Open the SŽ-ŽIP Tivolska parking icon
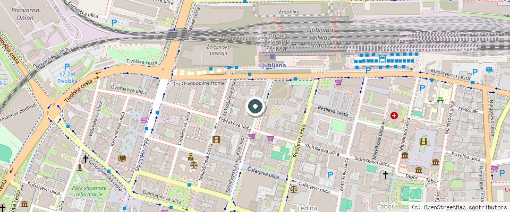 pyautogui.click(x=67, y=67)
